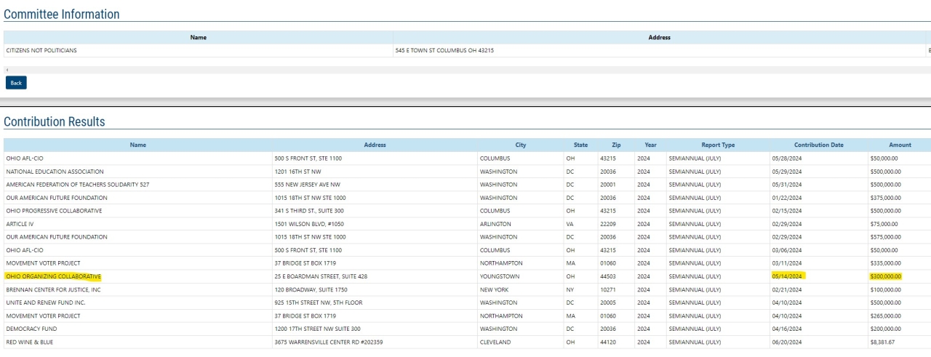Click the 01/22/2024 contribution date
Image resolution: width=931 pixels, height=357 pixels.
787,198
